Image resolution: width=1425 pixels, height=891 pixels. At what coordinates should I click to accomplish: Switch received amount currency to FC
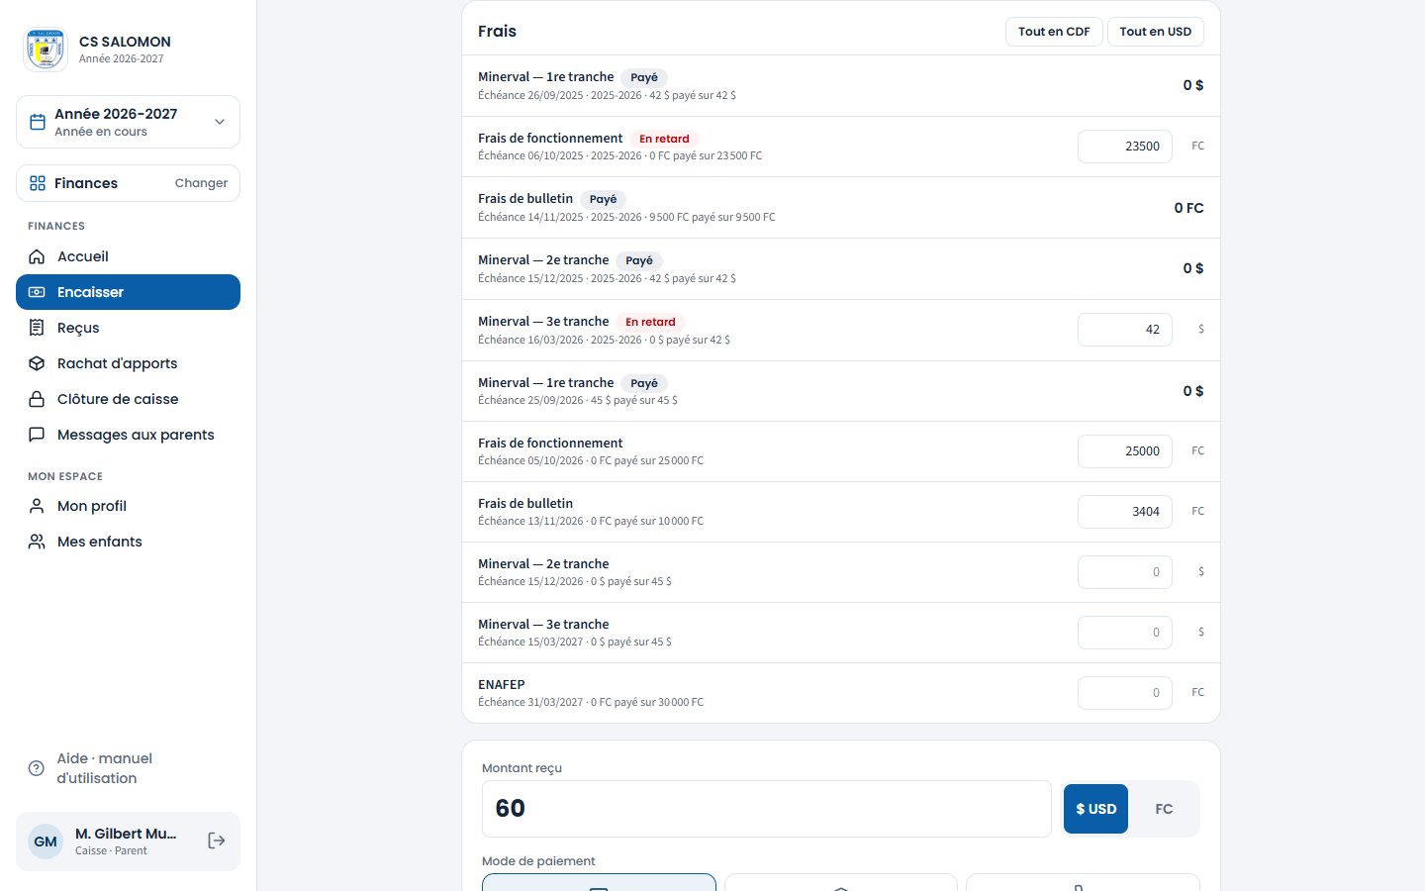coord(1164,809)
